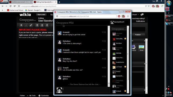Open downloads icon in chat window toolbar
The height and width of the screenshot is (97, 173).
coord(128,16)
